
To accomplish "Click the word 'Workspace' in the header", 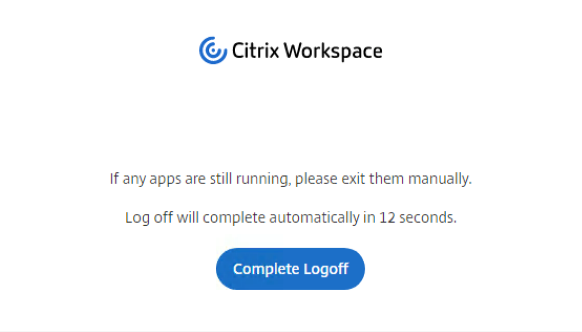I will 333,51.
